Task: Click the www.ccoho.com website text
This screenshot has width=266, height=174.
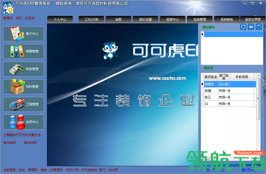Action: pos(168,78)
